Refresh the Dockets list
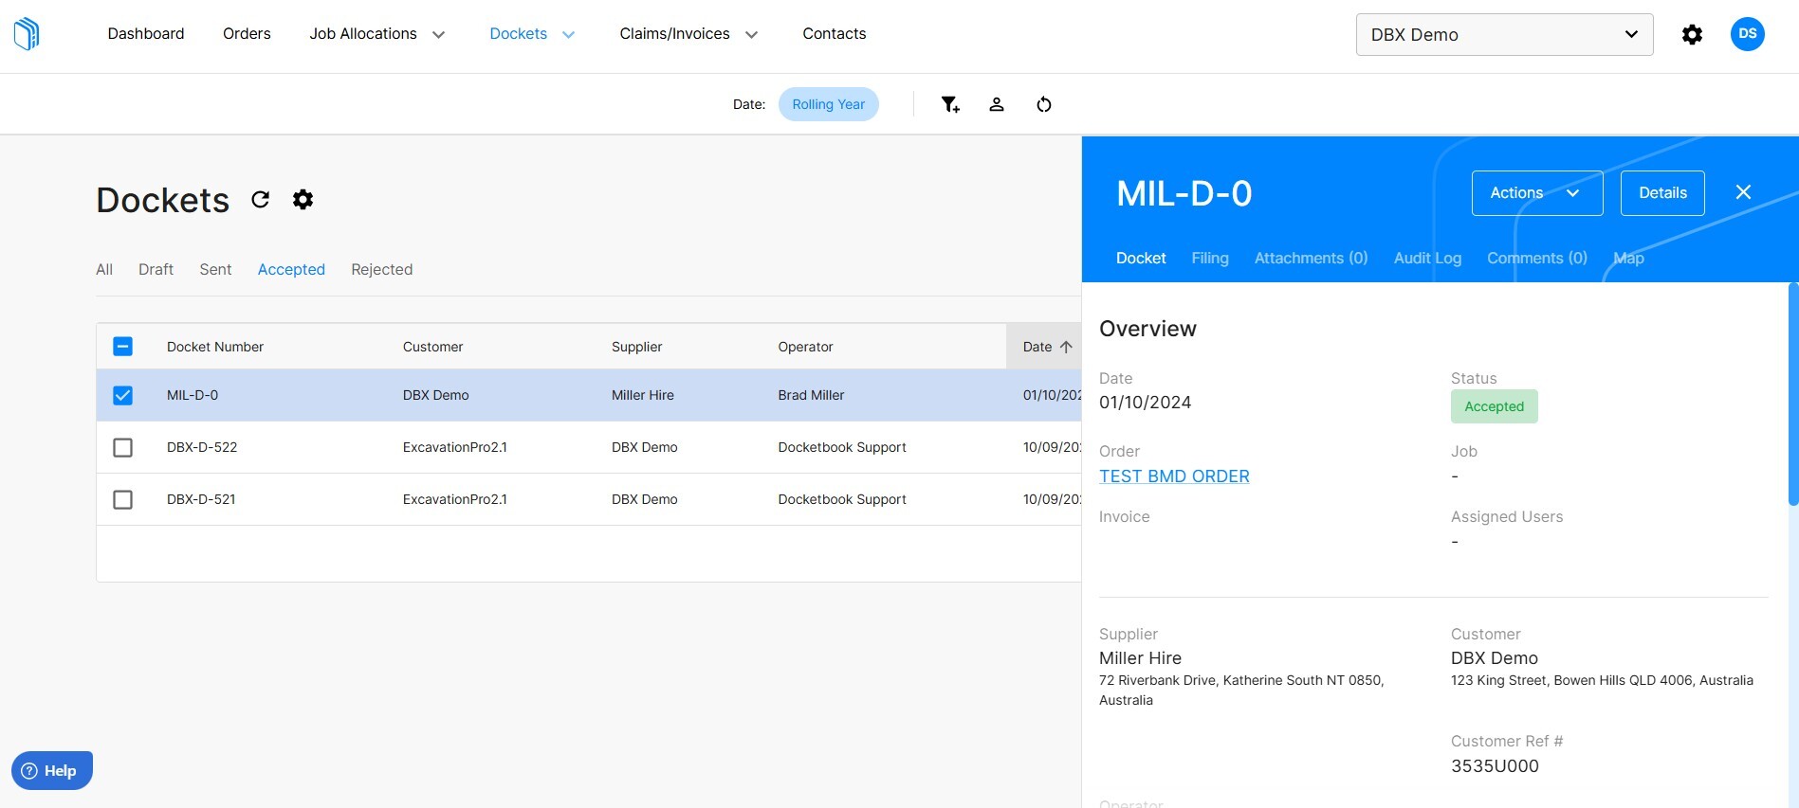Image resolution: width=1799 pixels, height=808 pixels. click(260, 200)
